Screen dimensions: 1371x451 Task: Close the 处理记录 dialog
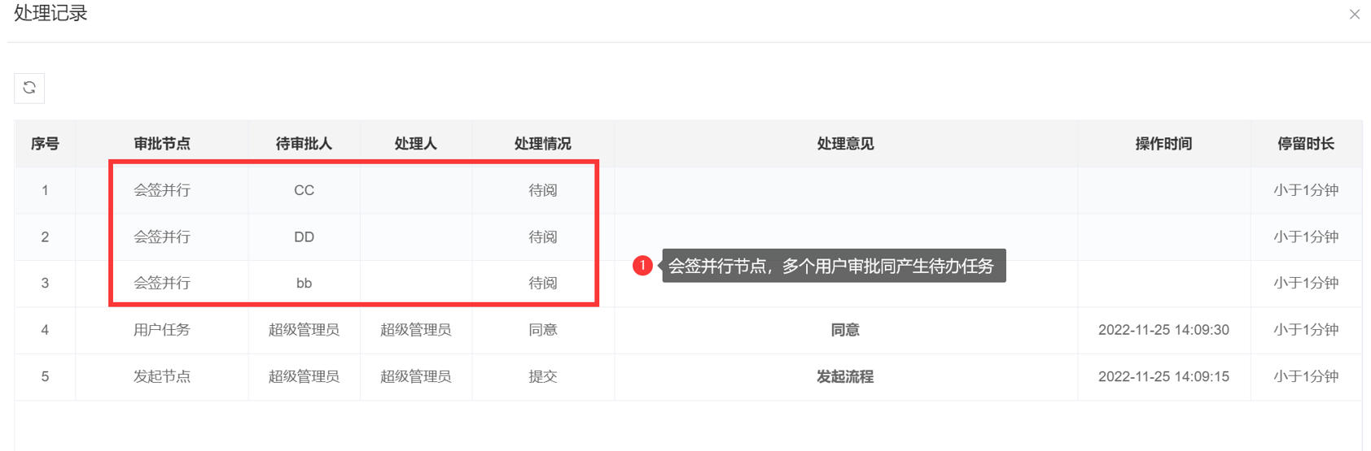[1355, 15]
